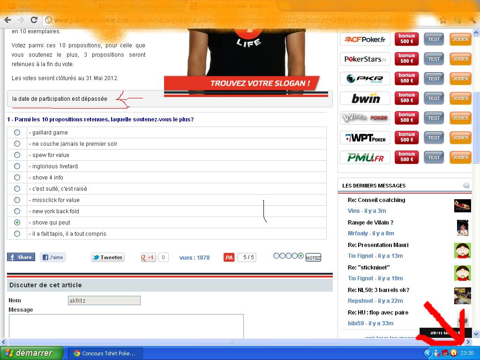Click the PKR logo

pyautogui.click(x=365, y=79)
